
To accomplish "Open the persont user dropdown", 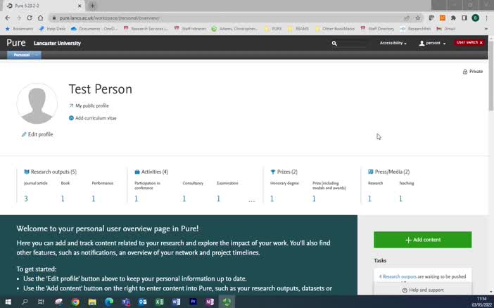I will point(432,43).
